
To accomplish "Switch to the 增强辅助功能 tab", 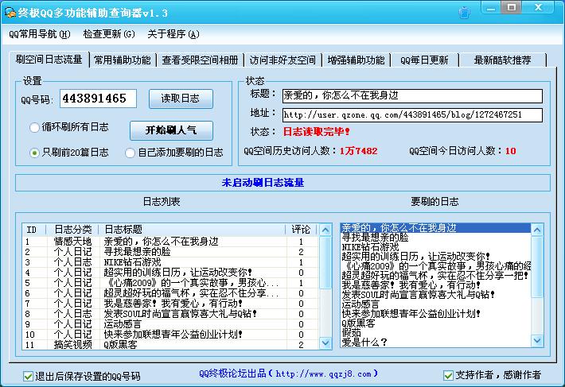I will click(356, 60).
